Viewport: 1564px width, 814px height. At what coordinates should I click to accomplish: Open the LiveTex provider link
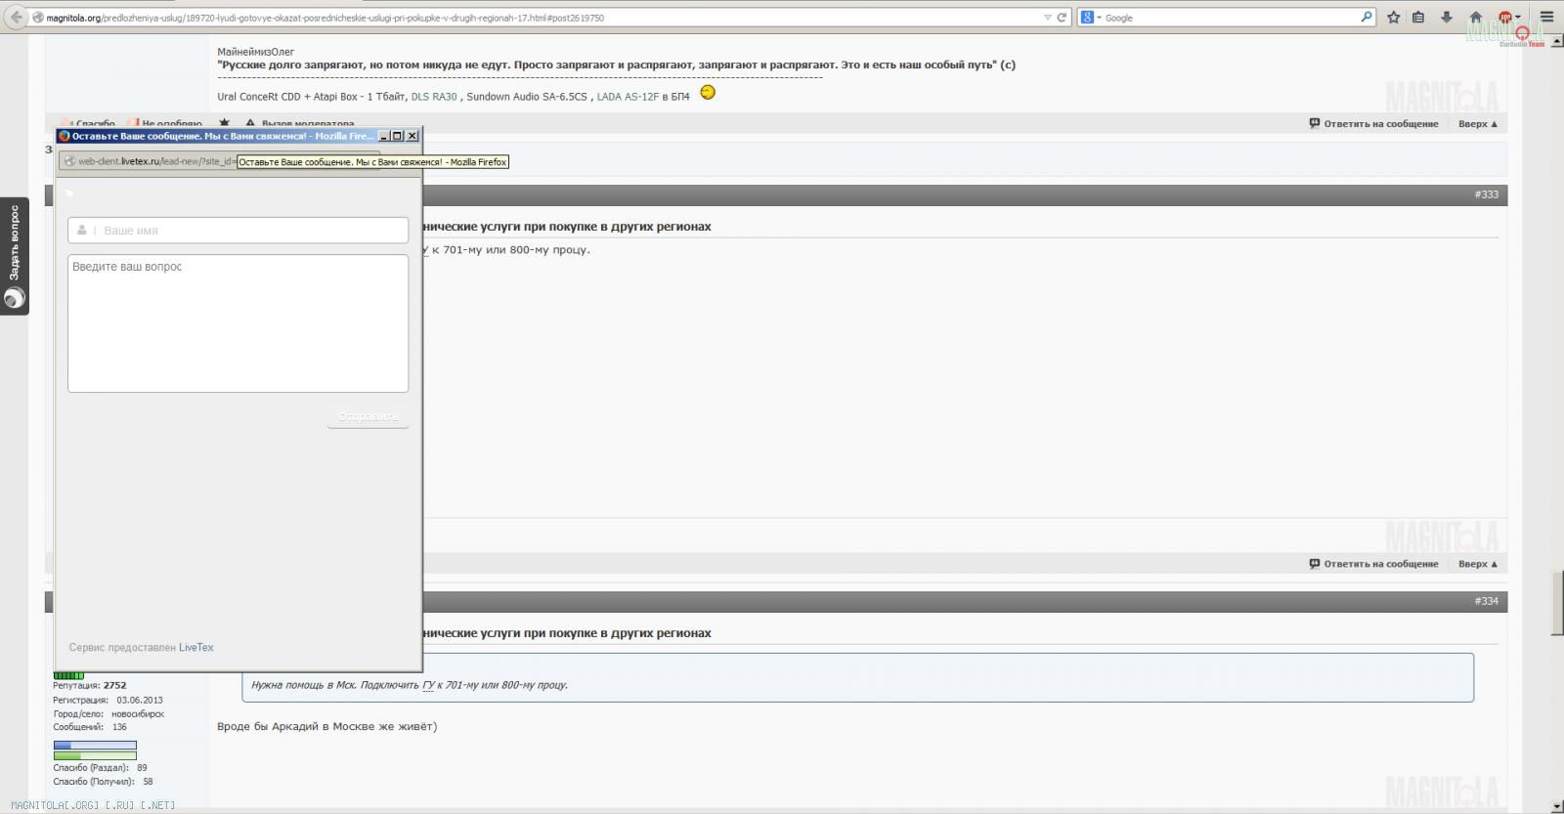pos(195,647)
